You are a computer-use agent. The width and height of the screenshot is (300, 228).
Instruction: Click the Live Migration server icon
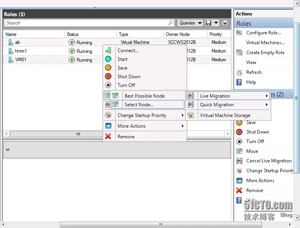pos(191,96)
